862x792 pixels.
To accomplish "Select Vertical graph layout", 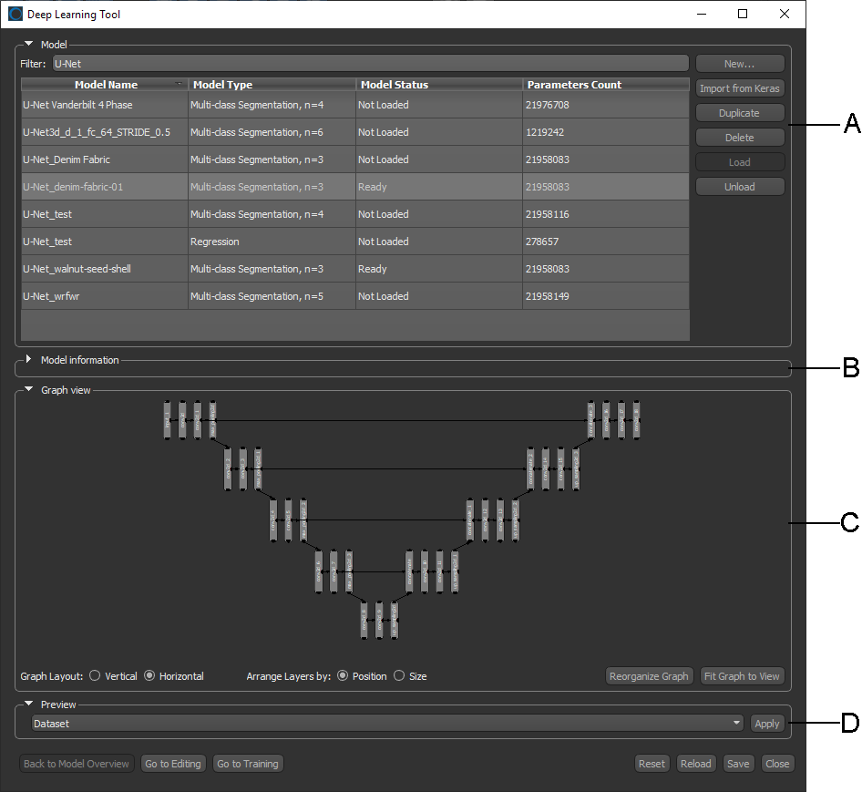I will pyautogui.click(x=96, y=676).
